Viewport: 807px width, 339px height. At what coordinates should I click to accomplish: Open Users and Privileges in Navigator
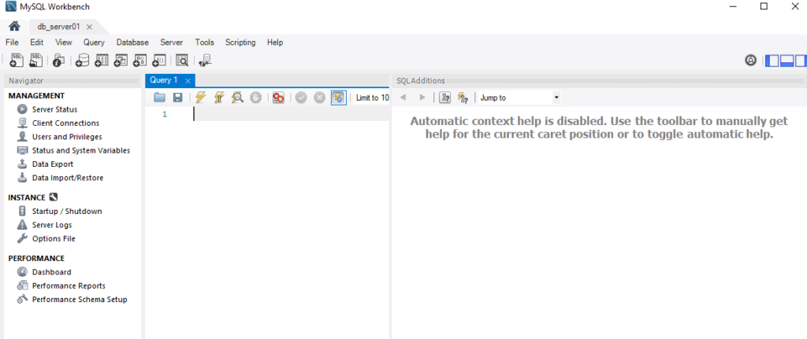pos(66,137)
